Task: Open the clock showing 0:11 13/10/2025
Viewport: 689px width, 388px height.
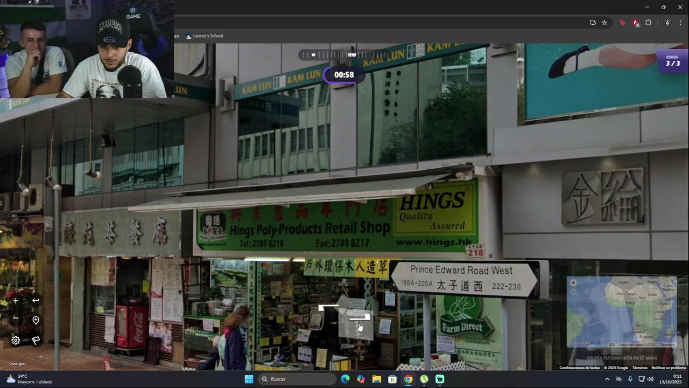Action: click(670, 379)
